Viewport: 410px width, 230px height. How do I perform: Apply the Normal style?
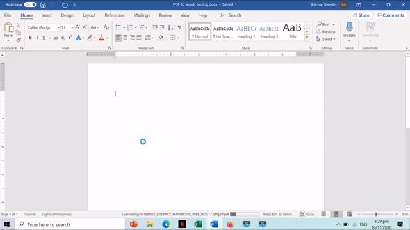(200, 32)
